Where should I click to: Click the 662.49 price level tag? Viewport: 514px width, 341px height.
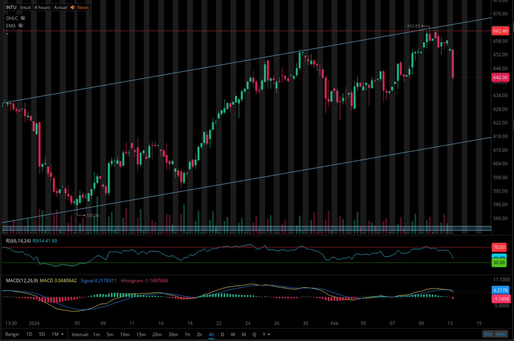click(x=500, y=31)
